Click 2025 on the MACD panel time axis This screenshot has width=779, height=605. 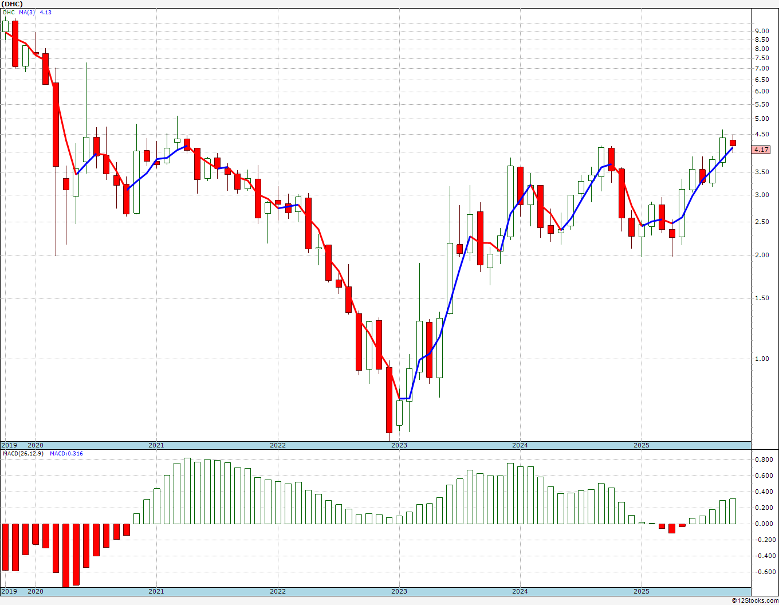click(642, 591)
